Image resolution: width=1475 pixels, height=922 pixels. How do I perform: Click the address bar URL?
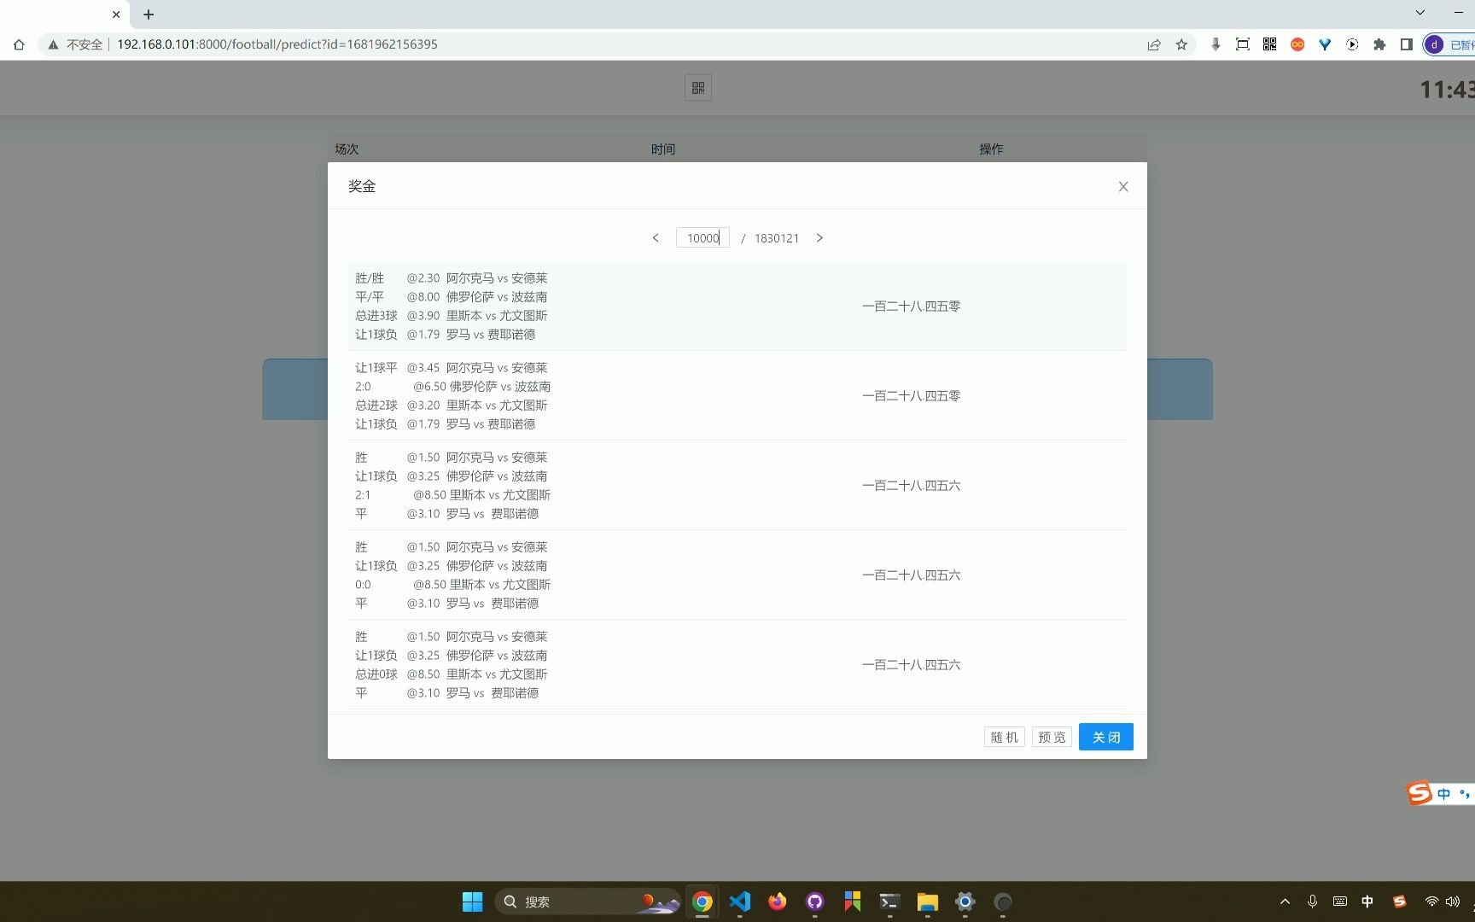click(277, 44)
